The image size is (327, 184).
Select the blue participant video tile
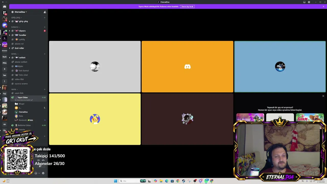click(x=280, y=67)
